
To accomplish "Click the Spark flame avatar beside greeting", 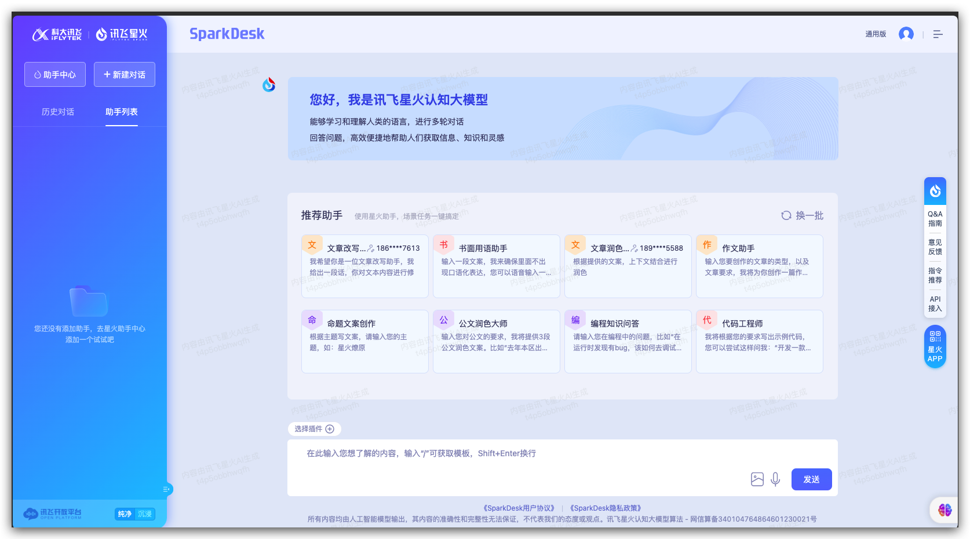I will [x=269, y=85].
